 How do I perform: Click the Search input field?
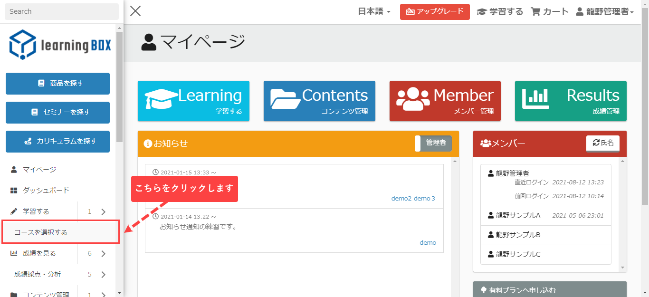[62, 11]
